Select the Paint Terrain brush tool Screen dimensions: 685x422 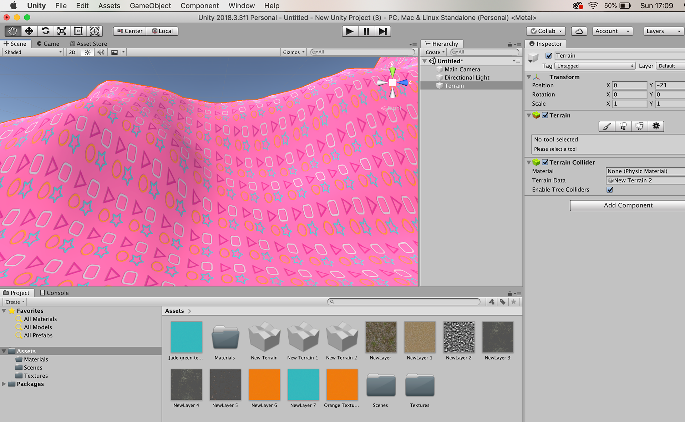pos(607,126)
